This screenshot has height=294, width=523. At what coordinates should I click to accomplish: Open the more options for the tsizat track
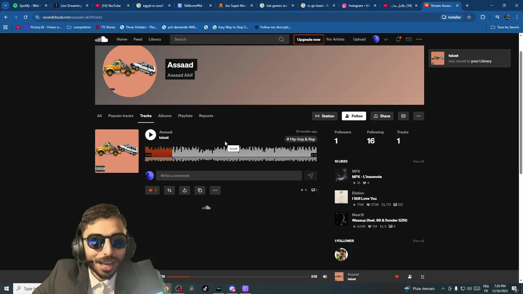pos(215,190)
